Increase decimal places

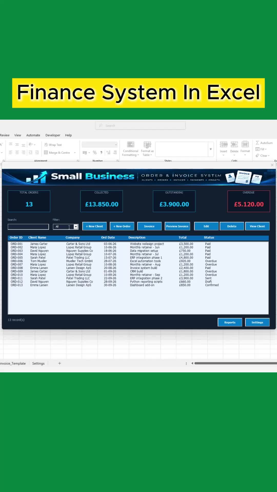[108, 152]
